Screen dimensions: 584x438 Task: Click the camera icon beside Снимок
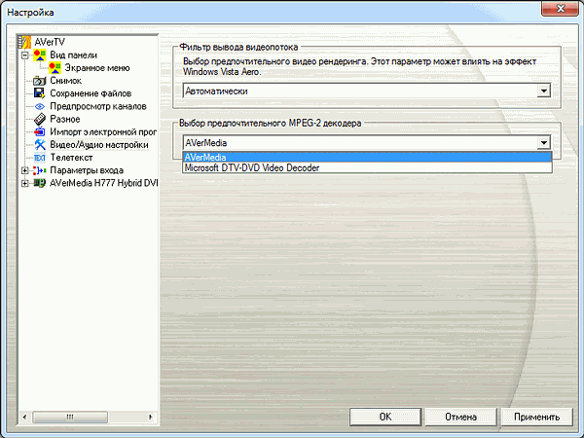40,81
